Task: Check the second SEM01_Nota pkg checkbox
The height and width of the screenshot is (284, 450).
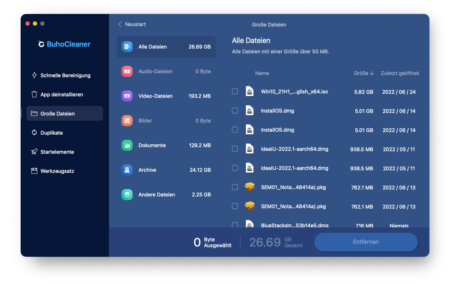Action: pos(235,206)
